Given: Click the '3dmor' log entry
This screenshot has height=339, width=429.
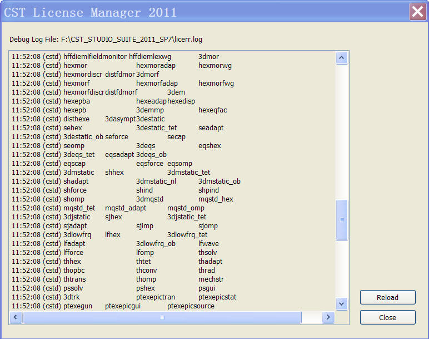Looking at the screenshot, I should 208,57.
